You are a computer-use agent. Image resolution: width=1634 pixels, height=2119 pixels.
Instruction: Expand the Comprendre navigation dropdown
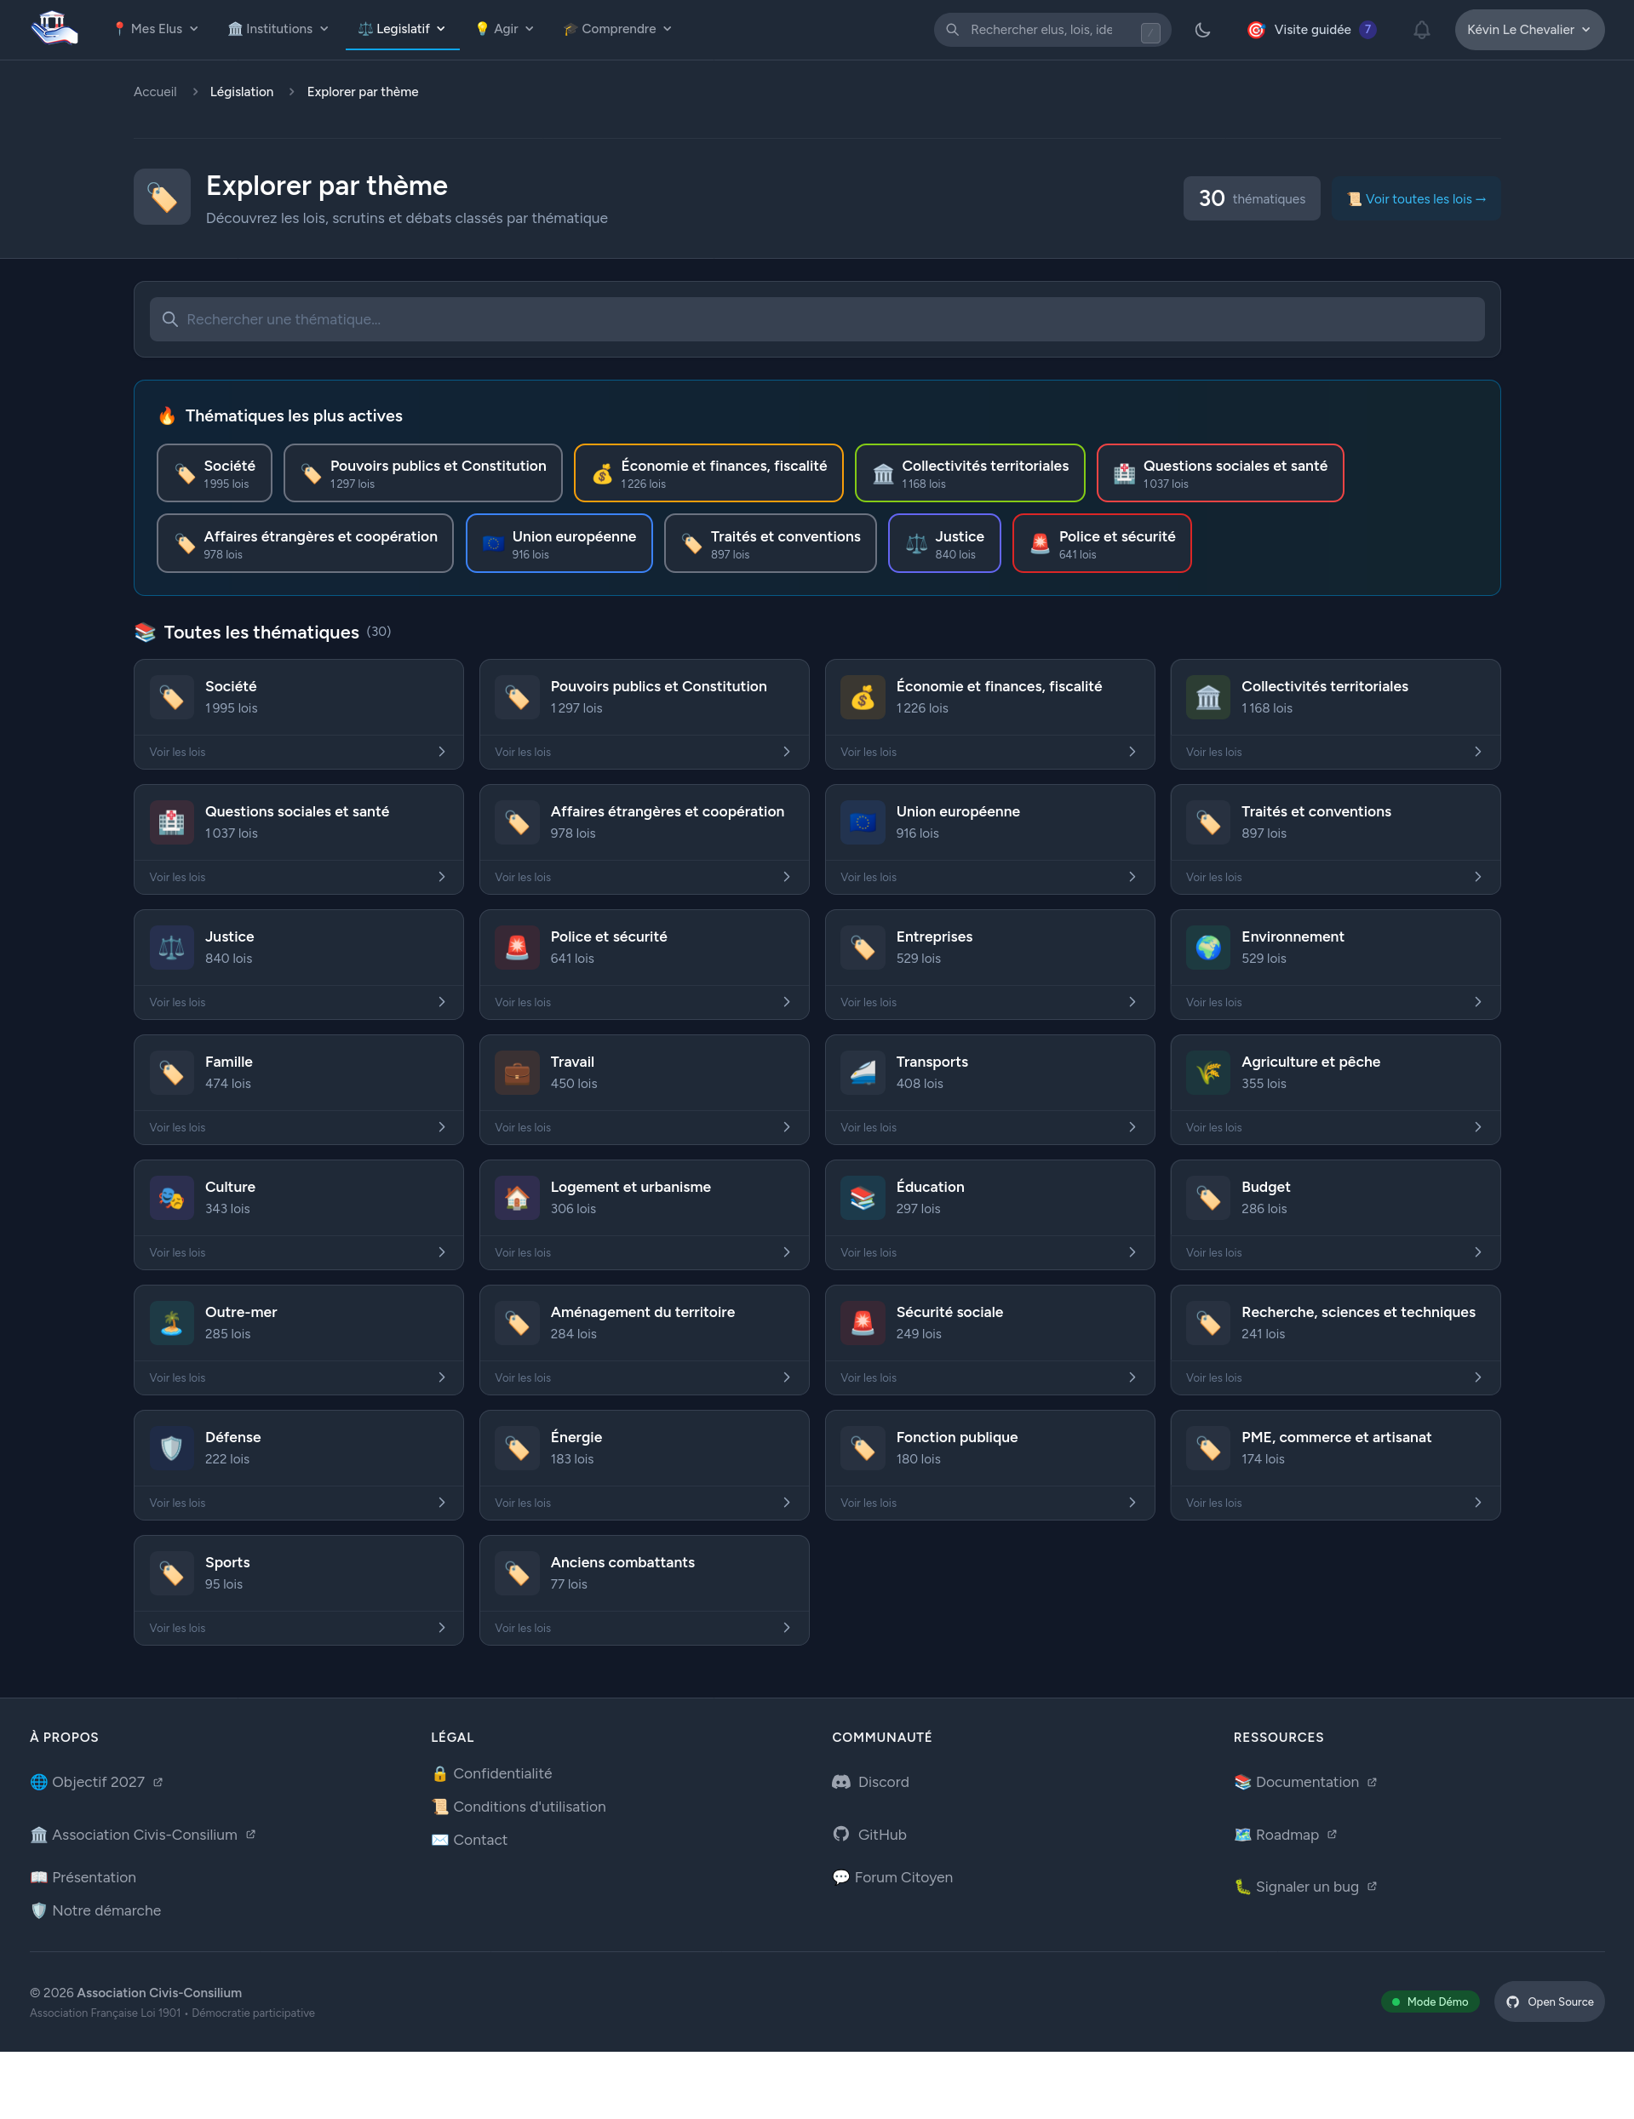click(617, 29)
